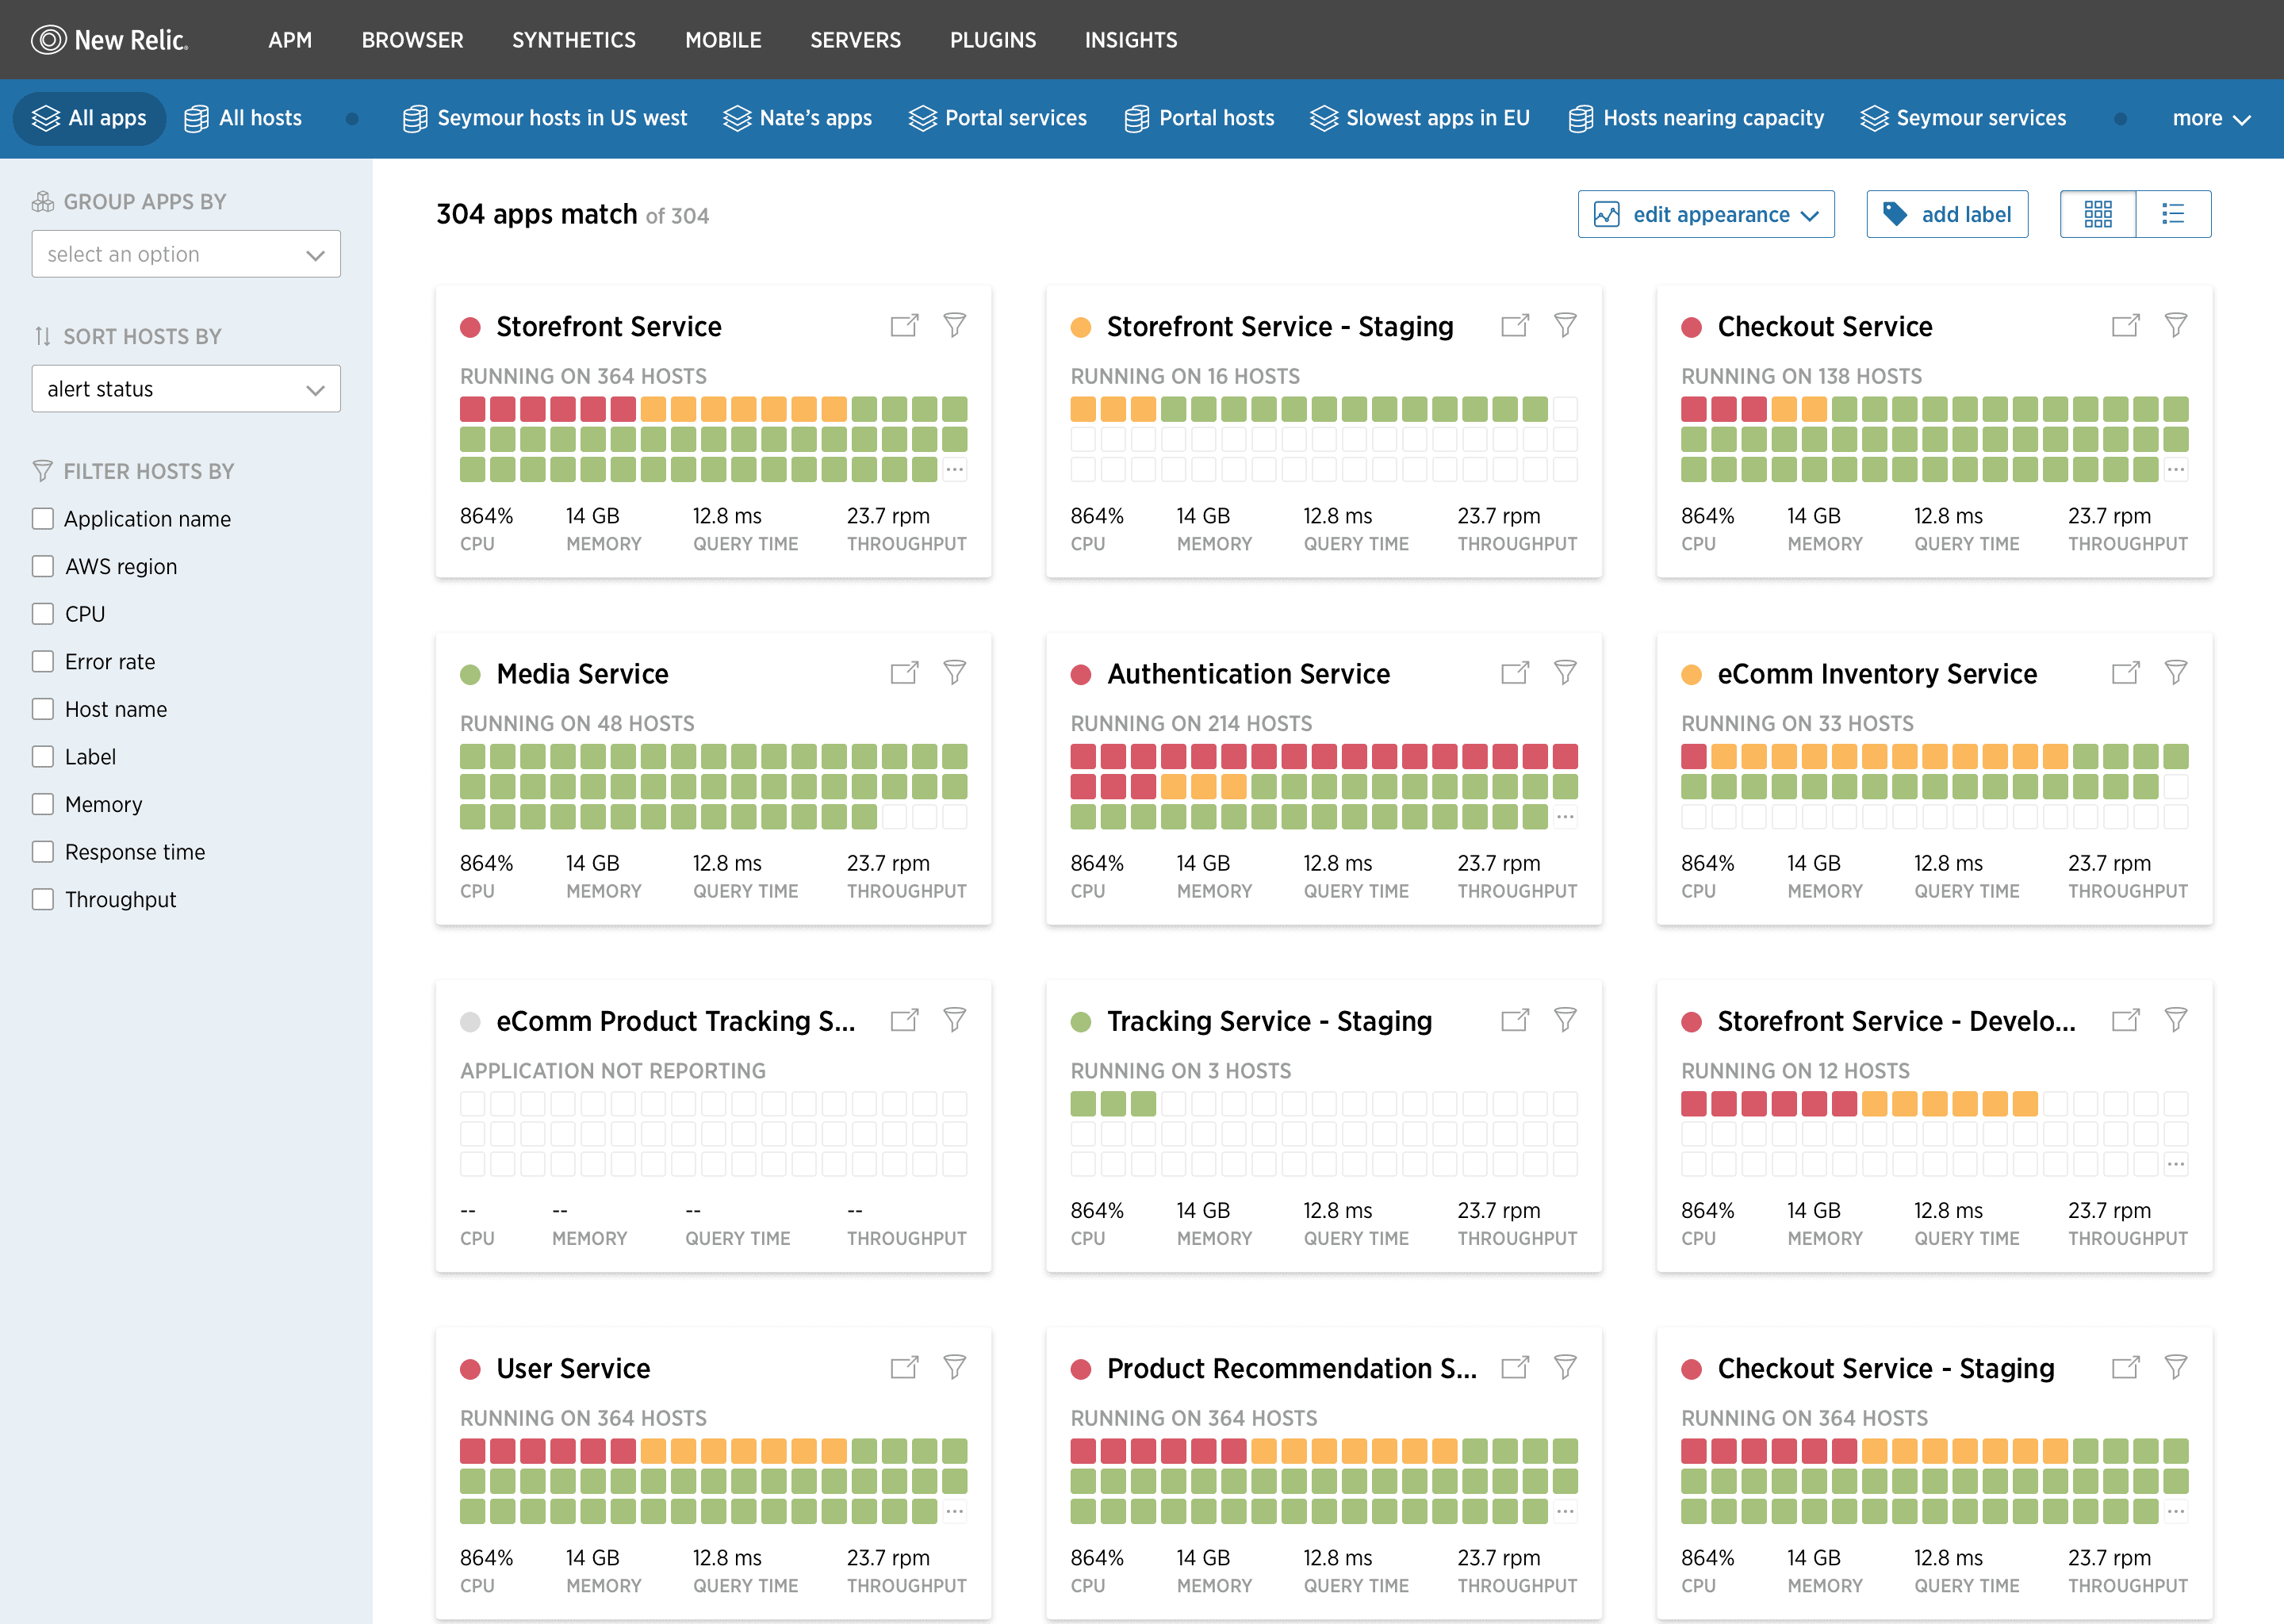
Task: Open Storefront Service in new window
Action: pyautogui.click(x=904, y=325)
